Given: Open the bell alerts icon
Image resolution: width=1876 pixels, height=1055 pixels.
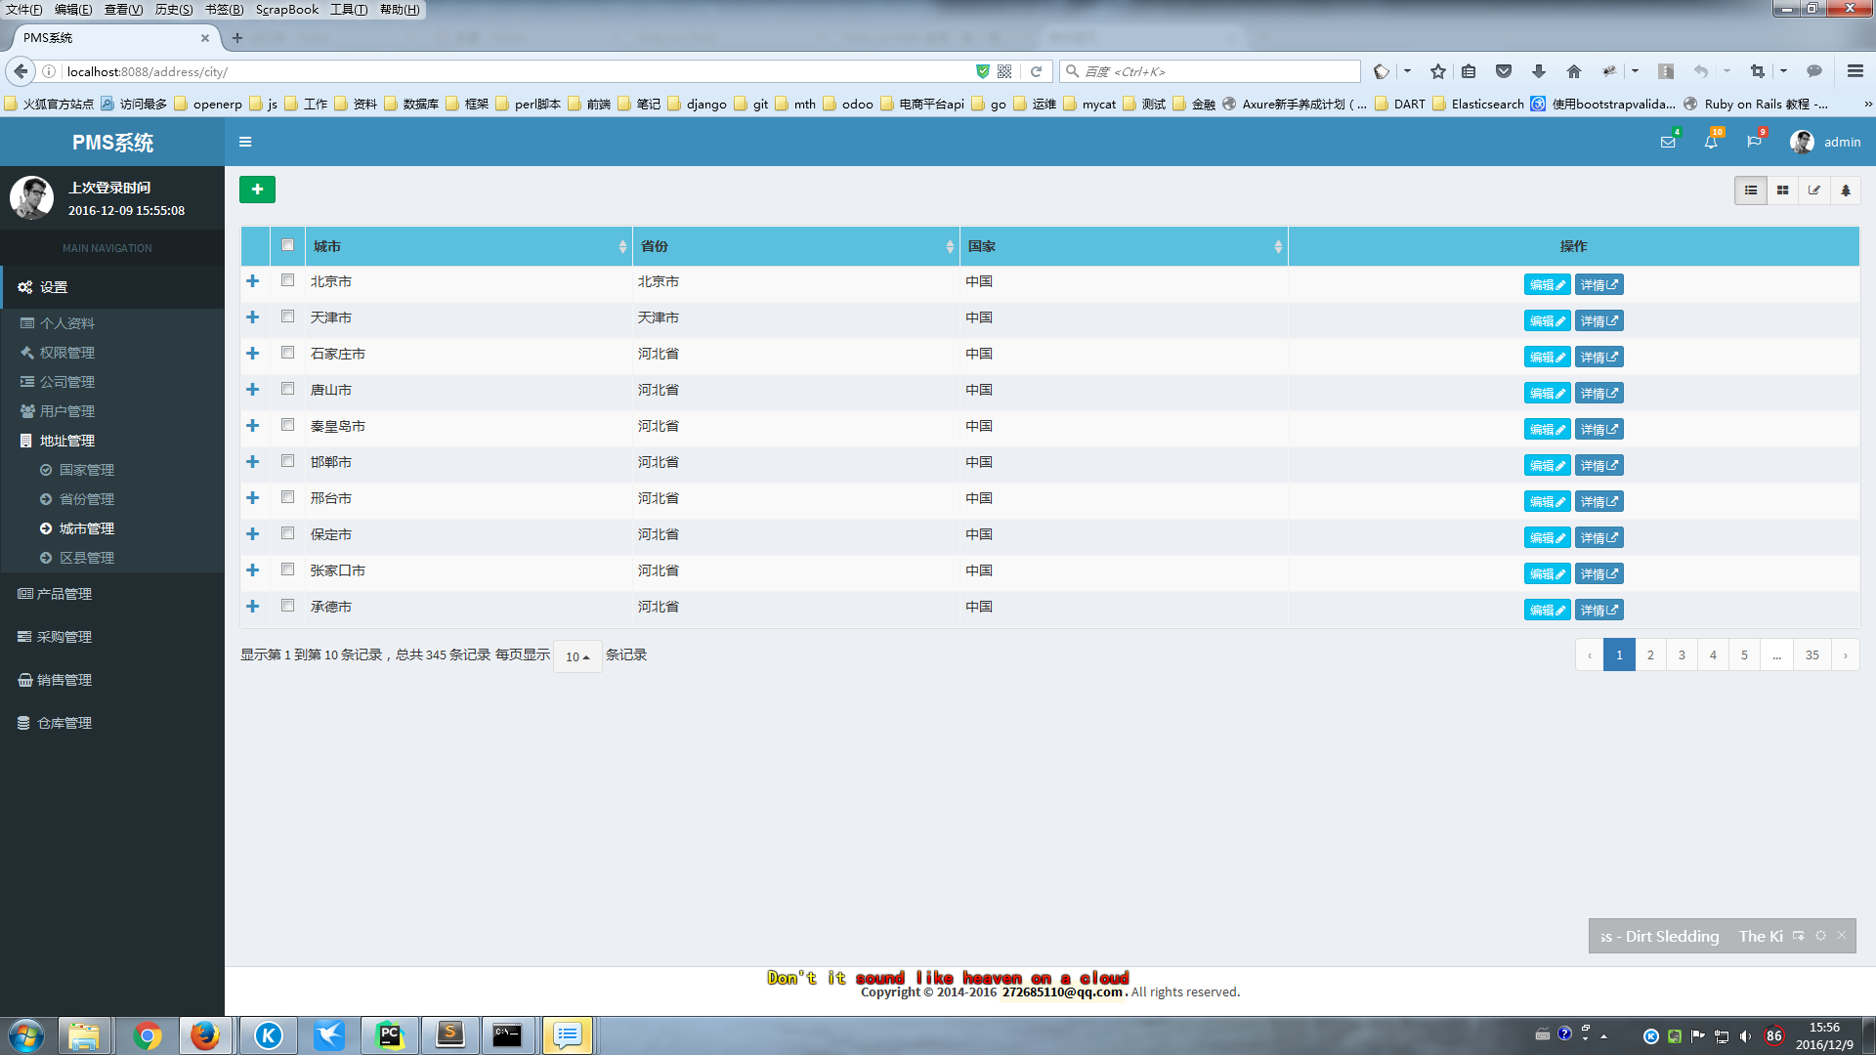Looking at the screenshot, I should pyautogui.click(x=1711, y=142).
